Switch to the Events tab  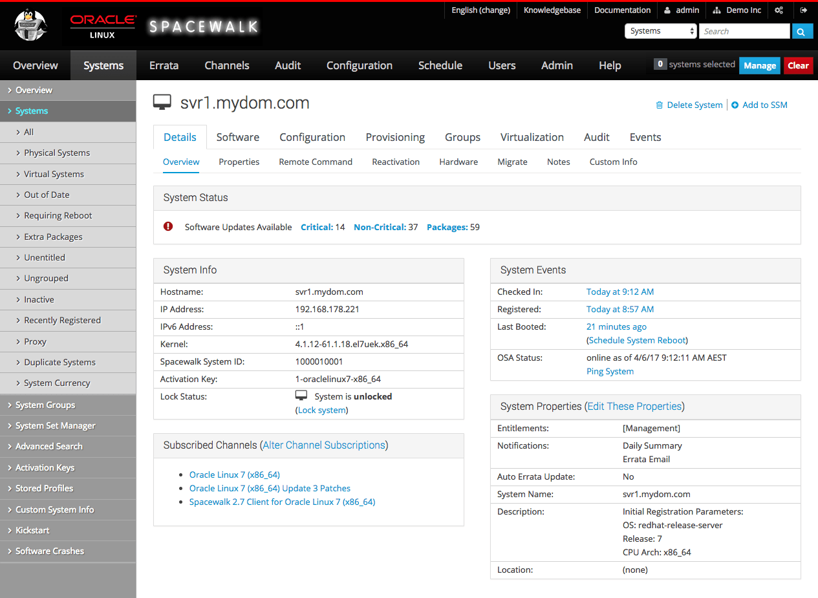coord(645,137)
